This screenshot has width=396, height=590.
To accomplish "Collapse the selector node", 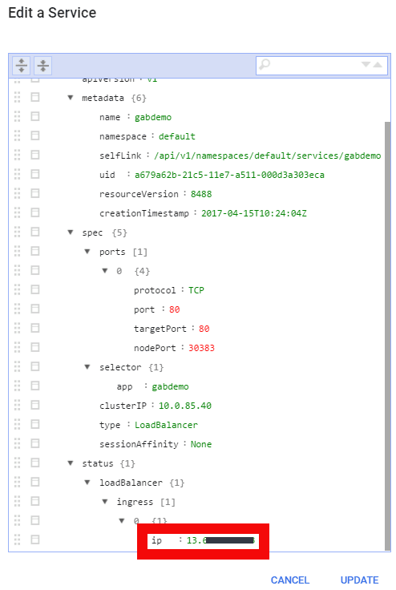I will pyautogui.click(x=87, y=366).
